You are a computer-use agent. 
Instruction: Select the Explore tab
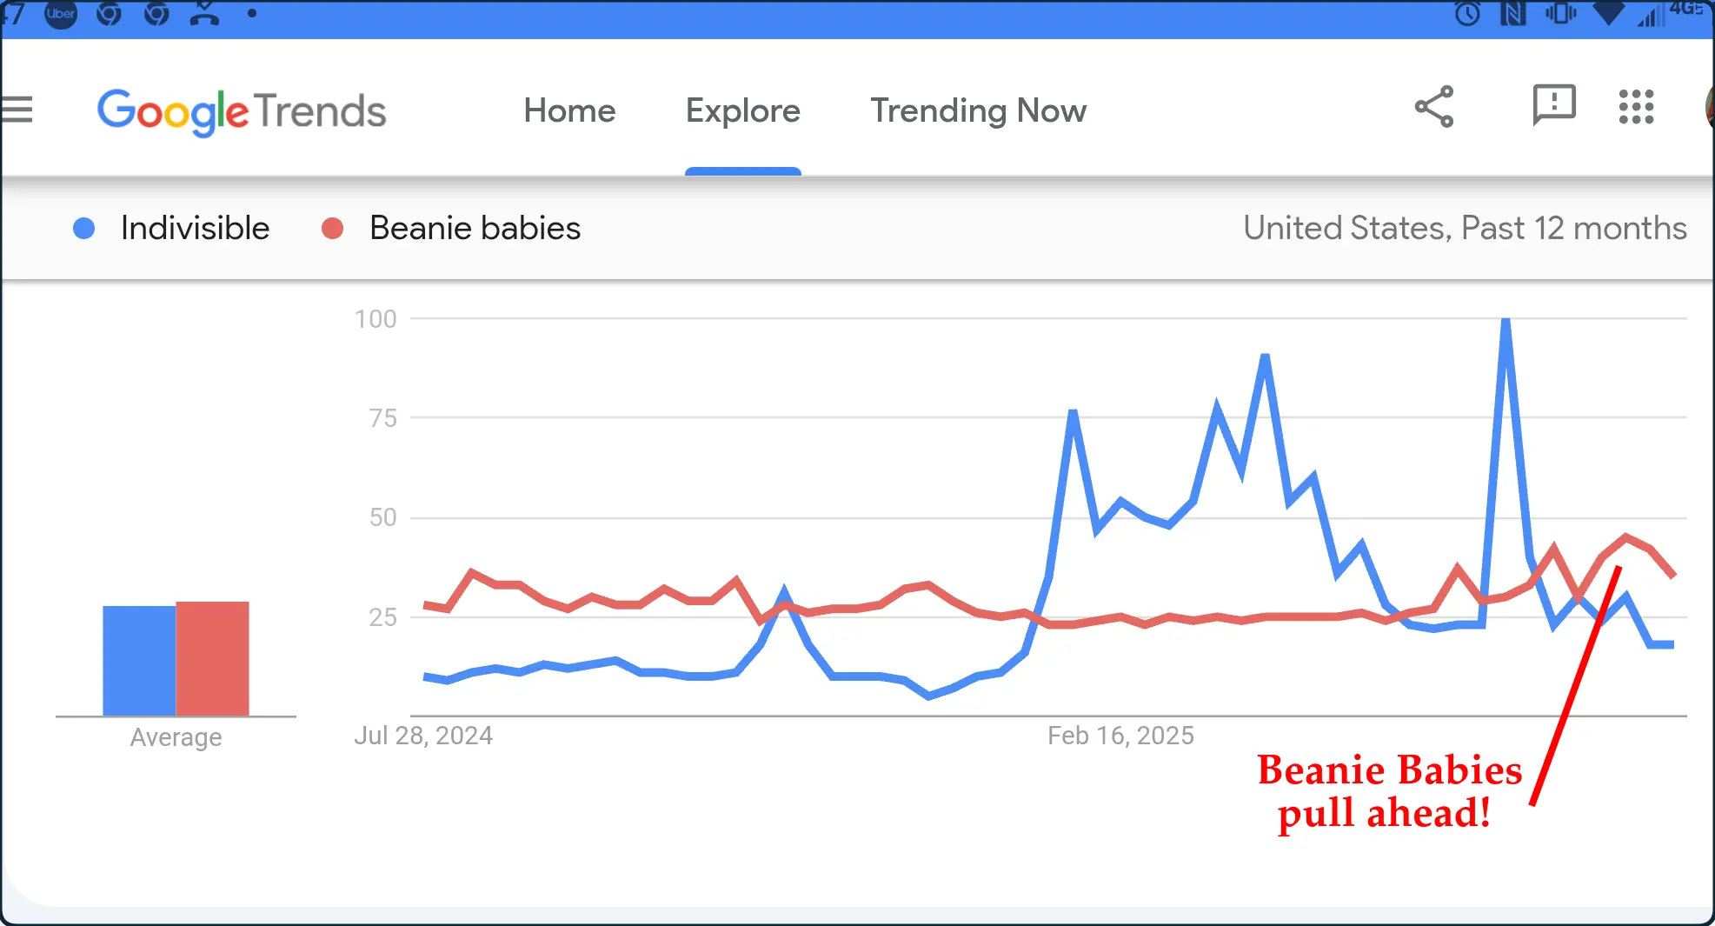742,110
